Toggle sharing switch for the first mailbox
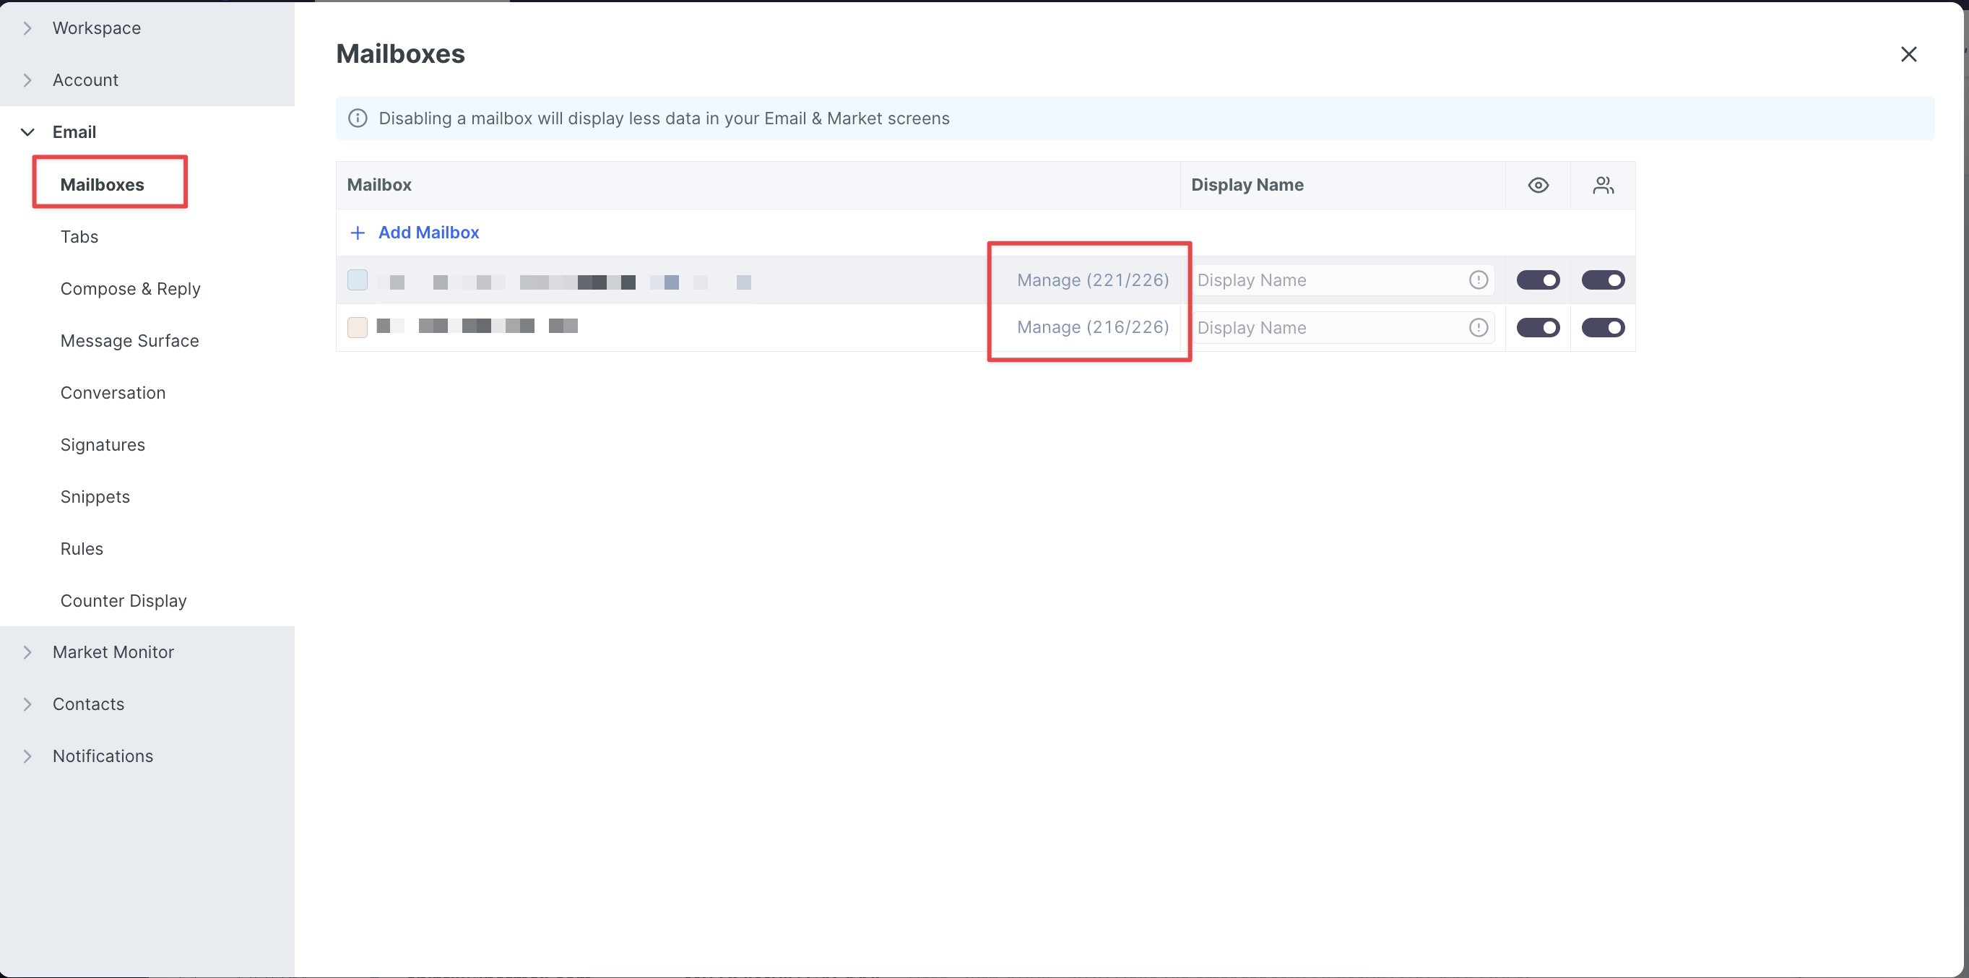This screenshot has width=1969, height=978. pos(1603,280)
